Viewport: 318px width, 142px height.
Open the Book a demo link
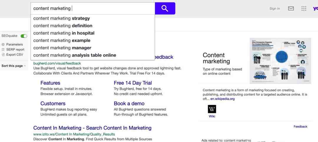coord(129,104)
